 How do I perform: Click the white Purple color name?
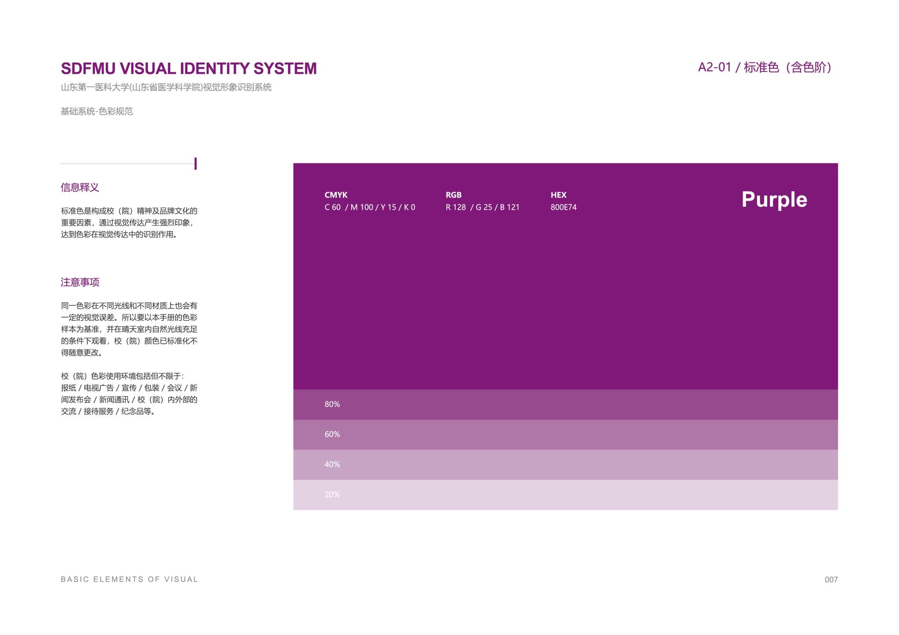[x=774, y=200]
